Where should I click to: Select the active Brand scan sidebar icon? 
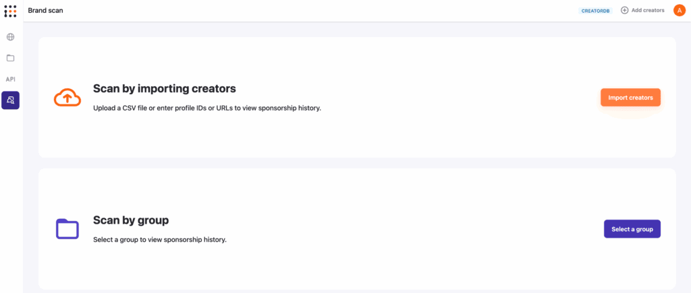coord(10,100)
